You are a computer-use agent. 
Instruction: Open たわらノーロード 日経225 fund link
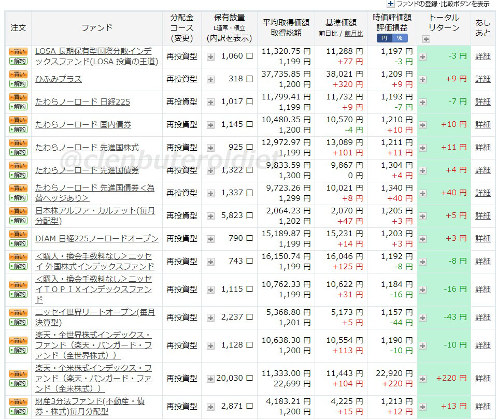coord(82,102)
